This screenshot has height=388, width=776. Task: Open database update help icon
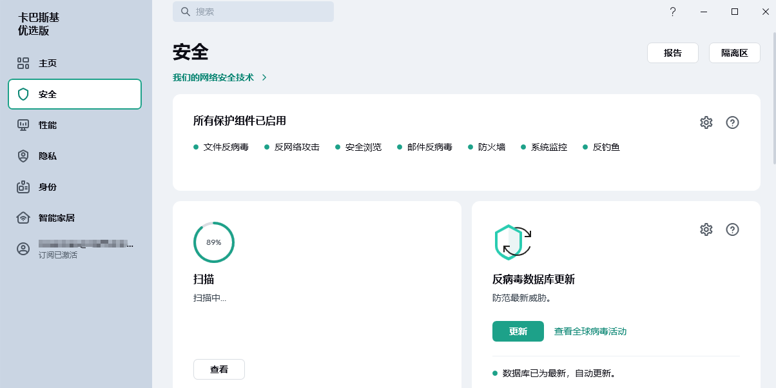(x=732, y=229)
